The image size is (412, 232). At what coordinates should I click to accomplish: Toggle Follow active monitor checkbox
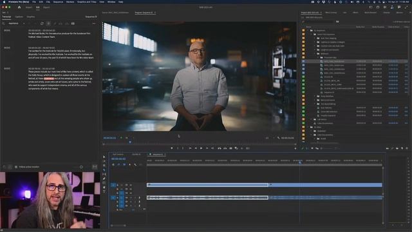[x=16, y=167]
